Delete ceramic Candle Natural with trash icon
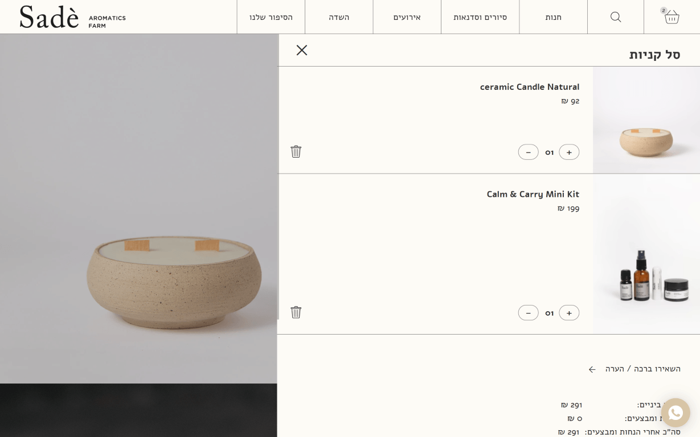The height and width of the screenshot is (437, 700). [296, 151]
